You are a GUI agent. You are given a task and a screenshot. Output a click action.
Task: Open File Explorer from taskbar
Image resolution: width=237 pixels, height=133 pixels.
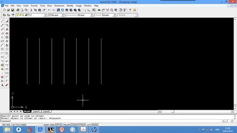pyautogui.click(x=7, y=130)
